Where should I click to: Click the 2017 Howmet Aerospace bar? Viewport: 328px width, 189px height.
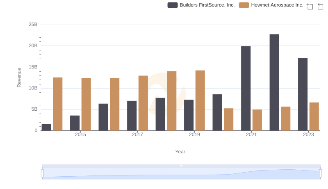click(x=143, y=103)
